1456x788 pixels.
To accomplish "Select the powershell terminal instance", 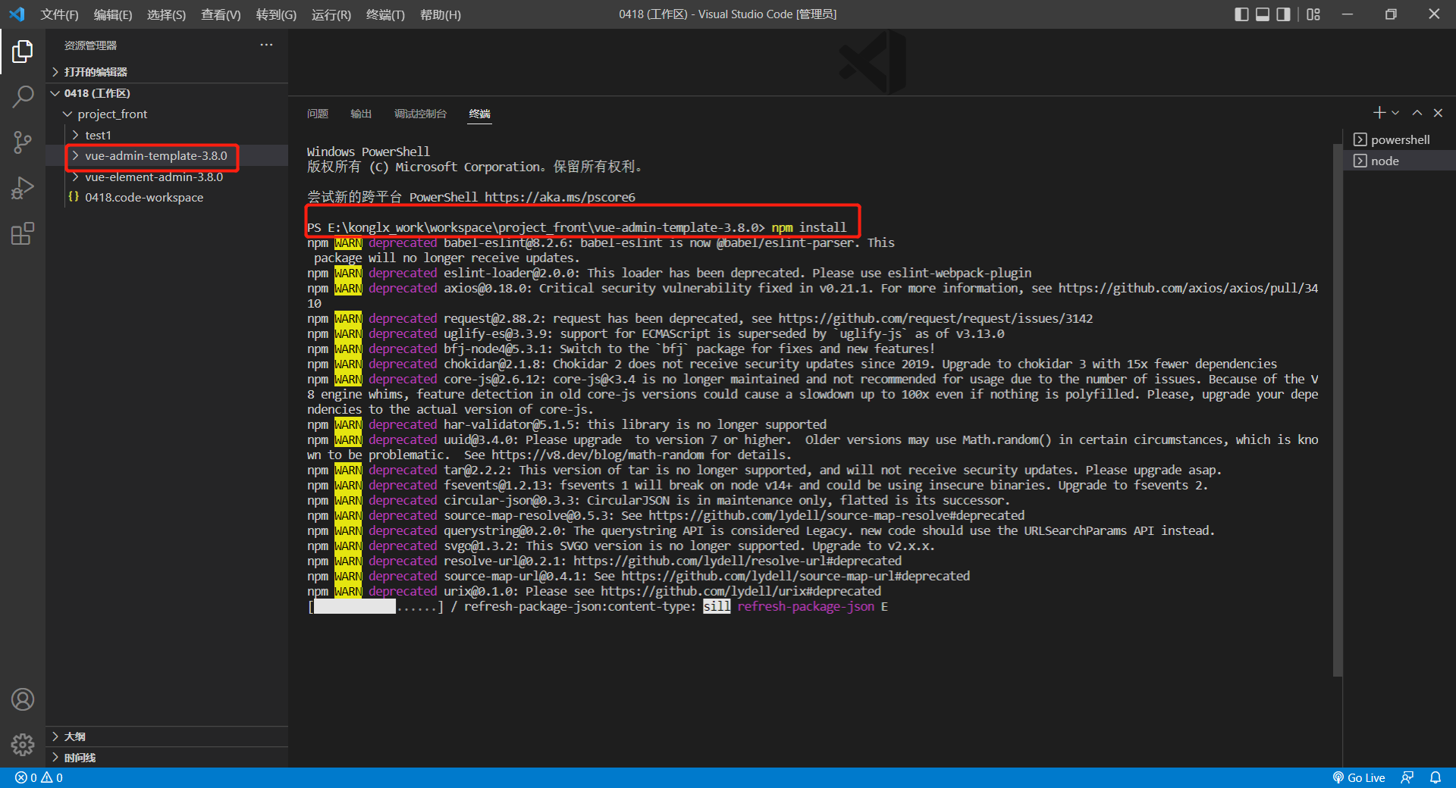I will 1400,139.
